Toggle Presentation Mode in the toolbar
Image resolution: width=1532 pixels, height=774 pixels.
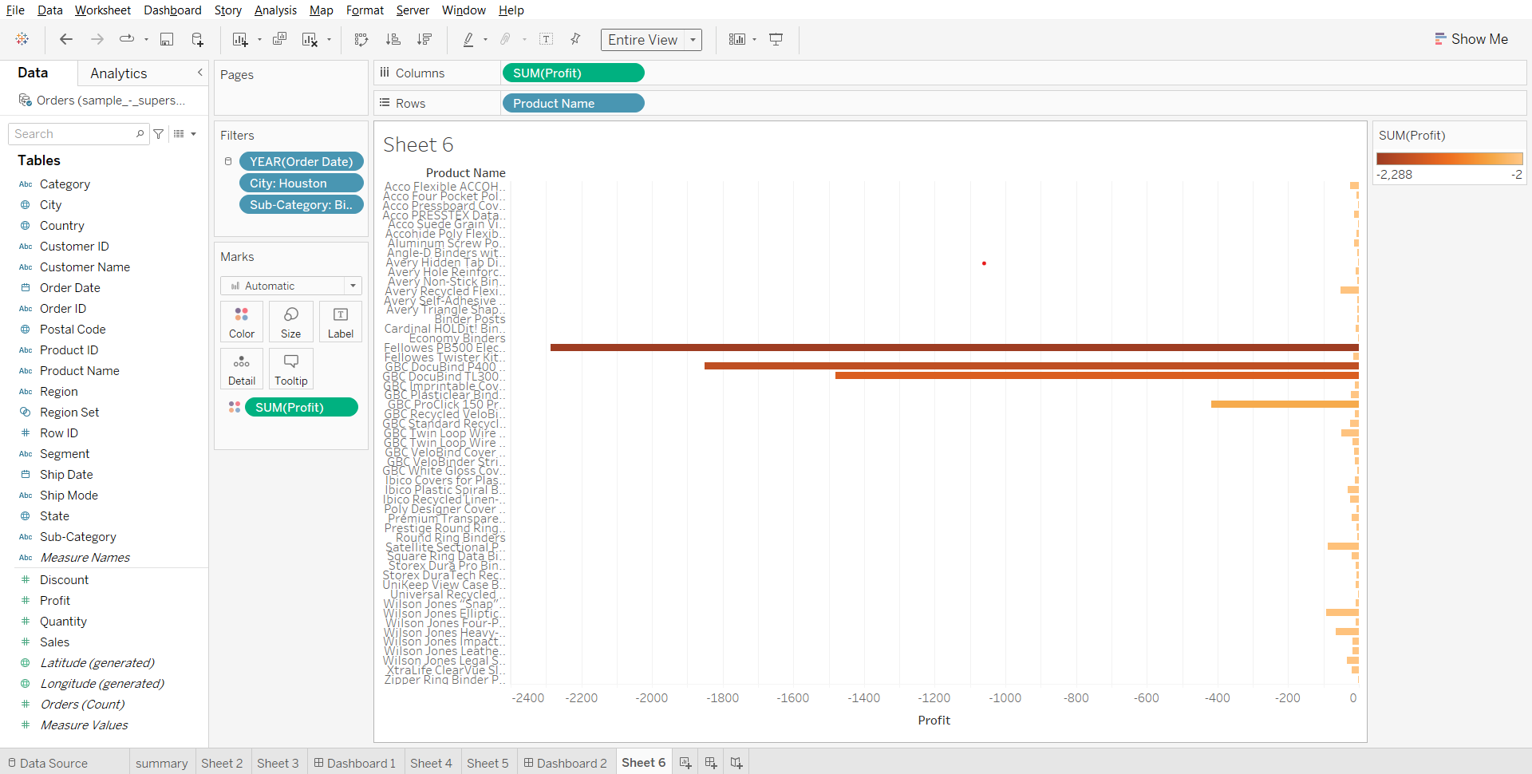[x=776, y=40]
